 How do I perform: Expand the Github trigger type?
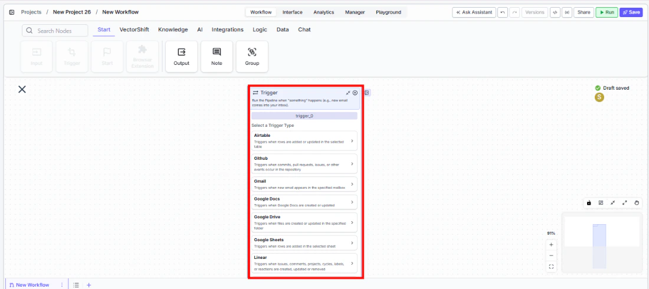coord(304,164)
